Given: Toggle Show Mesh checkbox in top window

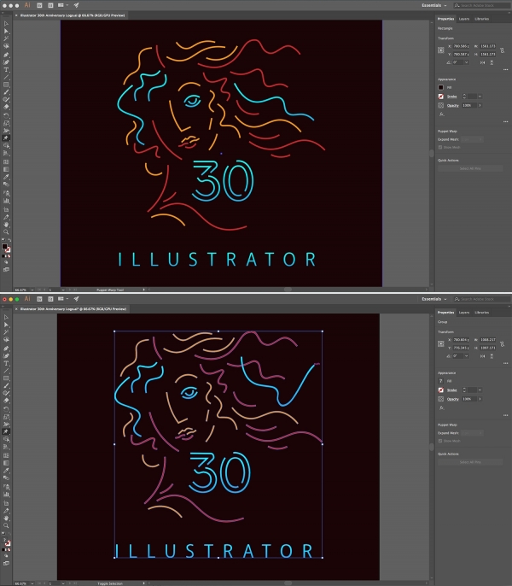Looking at the screenshot, I should point(440,147).
